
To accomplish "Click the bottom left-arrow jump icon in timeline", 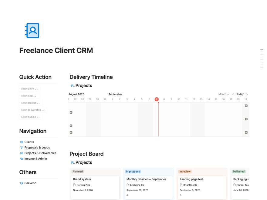I will pyautogui.click(x=71, y=132).
